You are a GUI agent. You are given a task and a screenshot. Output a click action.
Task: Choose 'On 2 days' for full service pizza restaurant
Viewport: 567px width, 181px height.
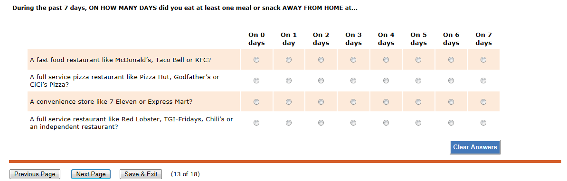[x=321, y=81]
